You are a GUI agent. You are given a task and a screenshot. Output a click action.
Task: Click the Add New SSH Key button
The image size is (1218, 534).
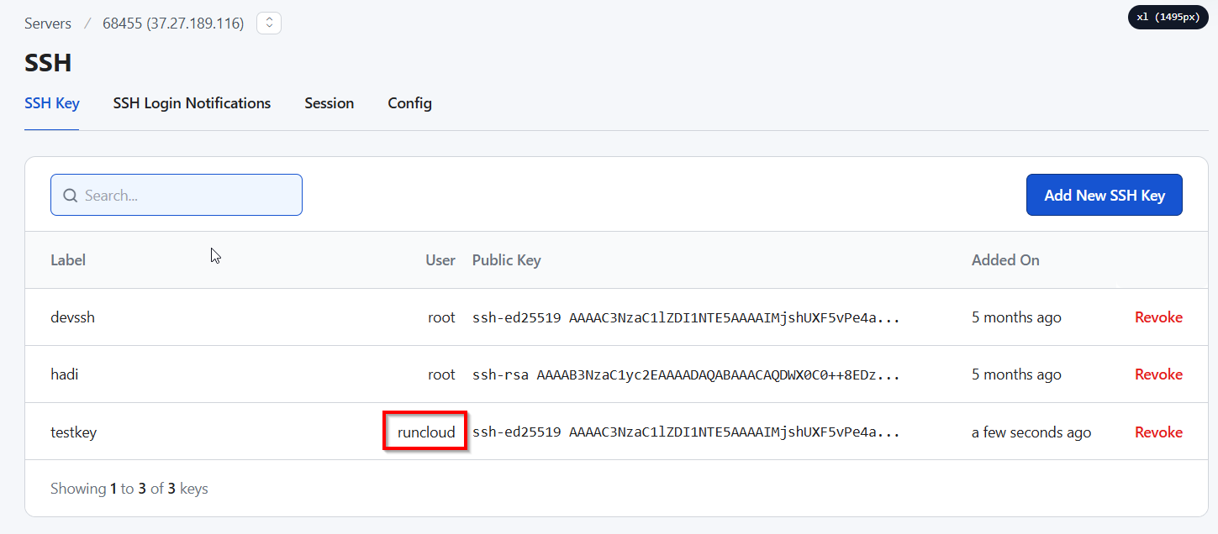click(1104, 195)
